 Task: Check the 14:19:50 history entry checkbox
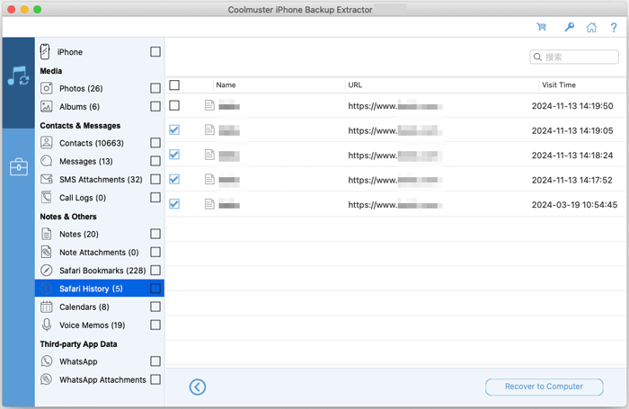tap(174, 105)
